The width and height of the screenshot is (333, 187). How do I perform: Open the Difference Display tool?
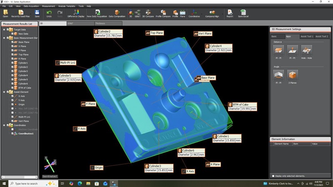click(76, 14)
